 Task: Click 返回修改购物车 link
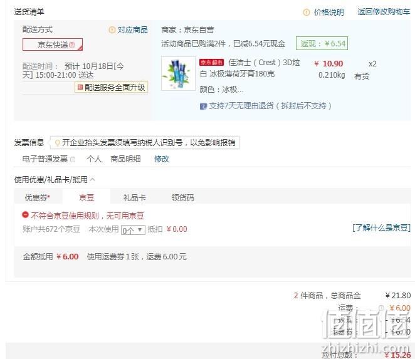click(384, 12)
